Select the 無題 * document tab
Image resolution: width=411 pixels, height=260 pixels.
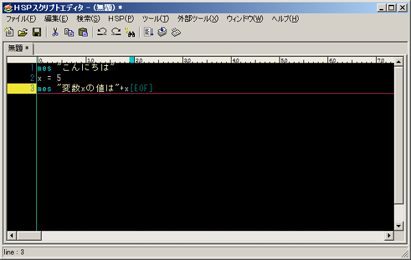18,48
